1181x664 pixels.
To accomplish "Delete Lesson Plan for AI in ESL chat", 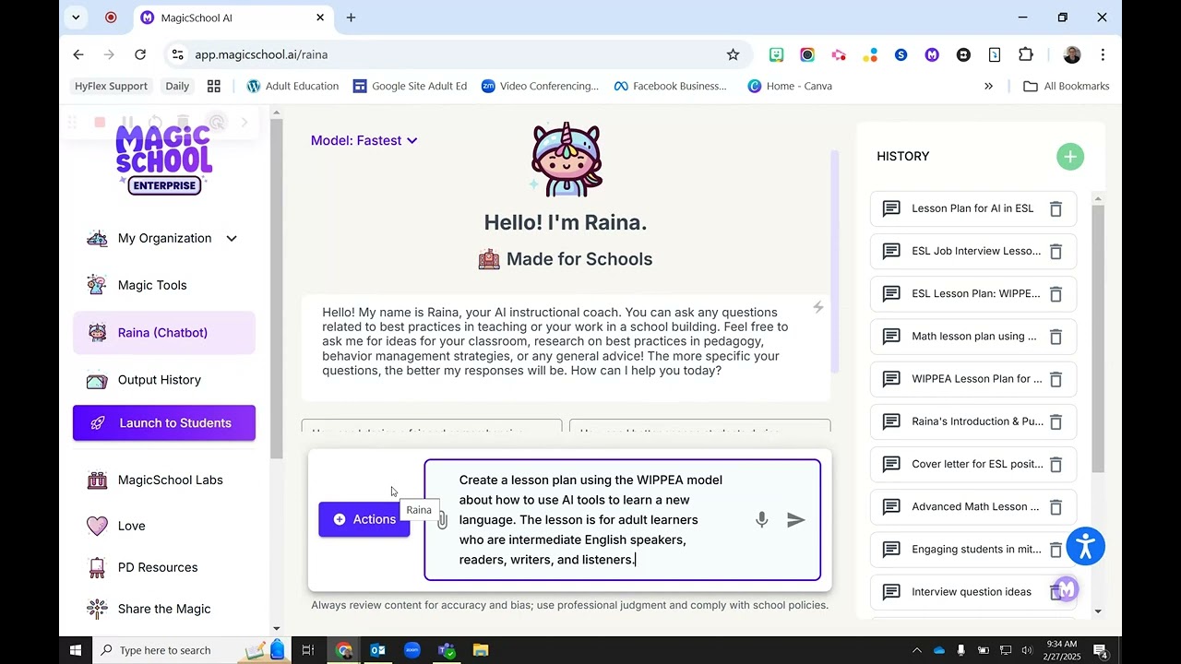I will [1056, 208].
